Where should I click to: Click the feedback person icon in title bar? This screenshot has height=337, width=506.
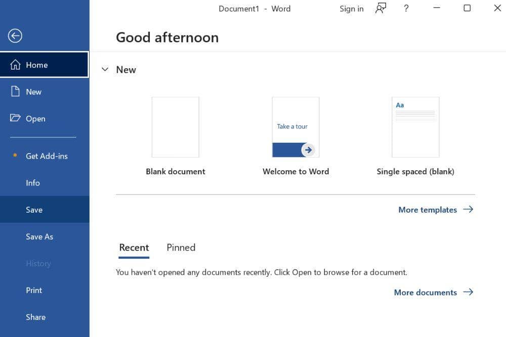coord(381,9)
